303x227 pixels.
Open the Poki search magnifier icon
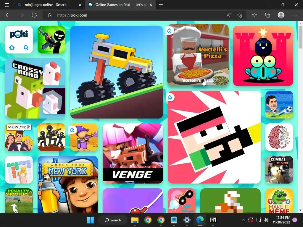[26, 48]
